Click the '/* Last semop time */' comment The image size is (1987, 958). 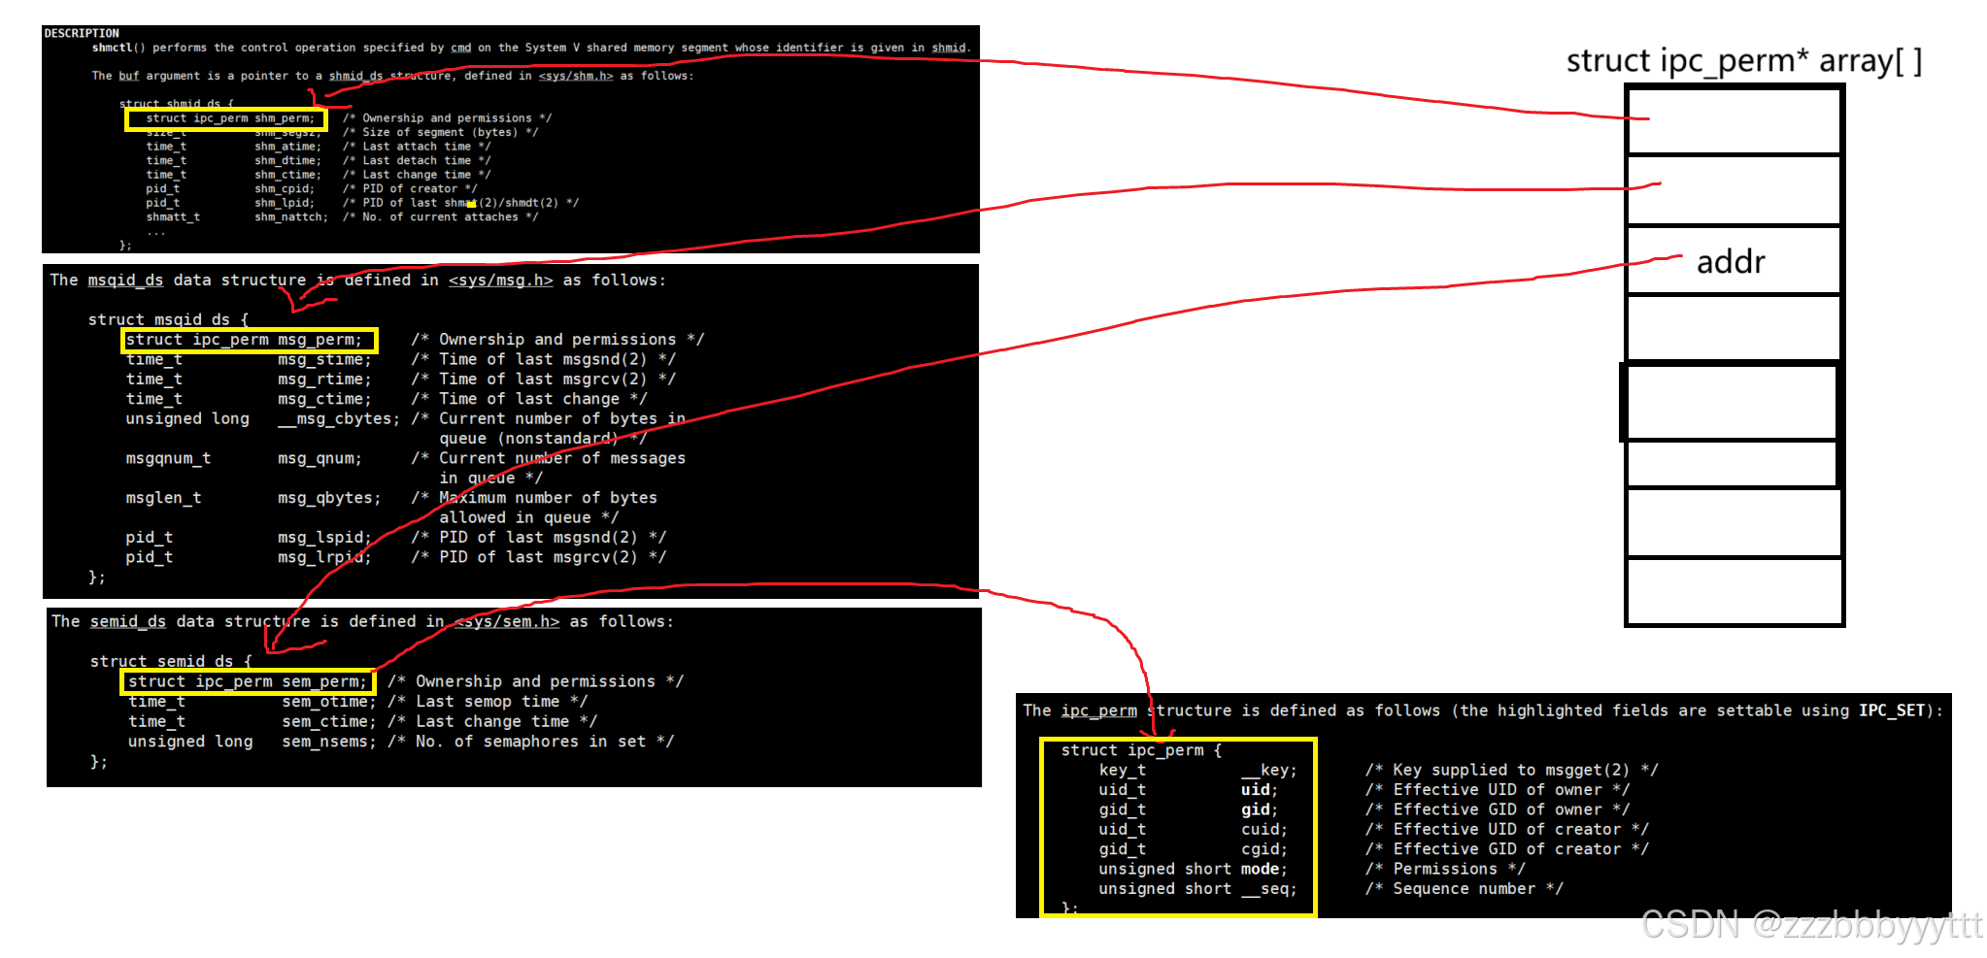[x=488, y=702]
